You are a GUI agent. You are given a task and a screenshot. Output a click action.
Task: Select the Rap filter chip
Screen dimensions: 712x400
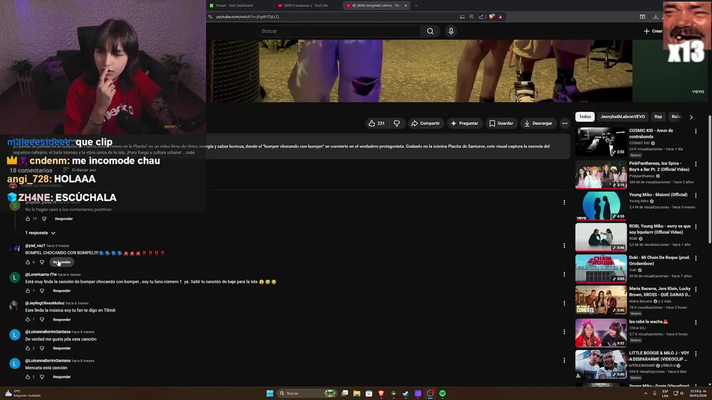[658, 117]
